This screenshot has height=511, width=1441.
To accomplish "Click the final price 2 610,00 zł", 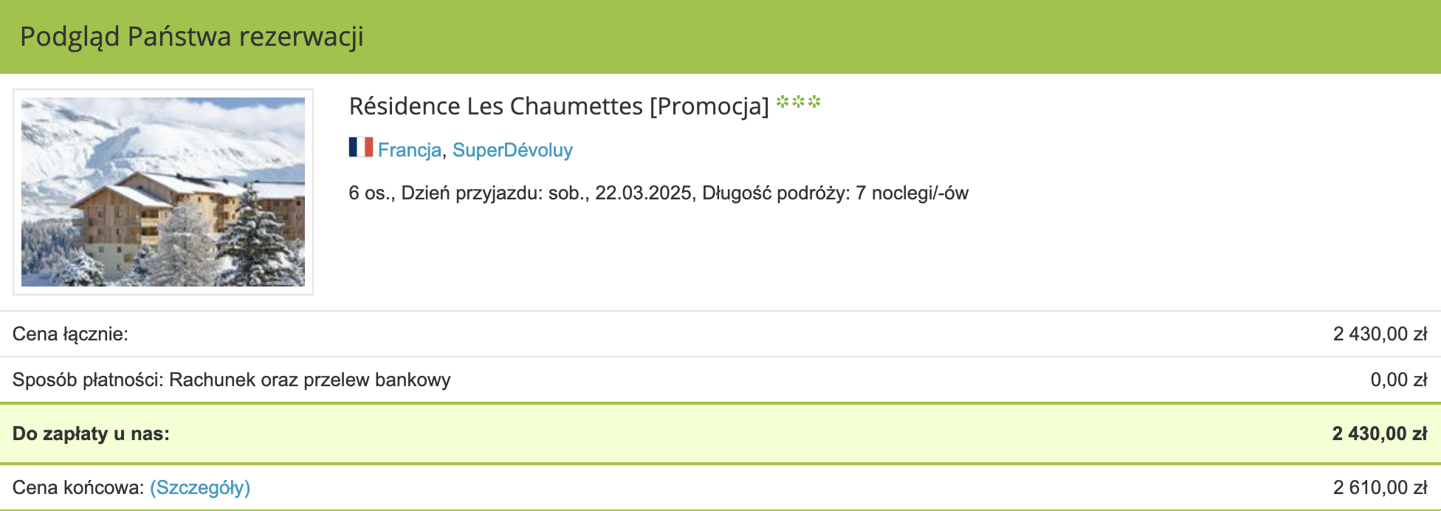I will coord(1380,487).
